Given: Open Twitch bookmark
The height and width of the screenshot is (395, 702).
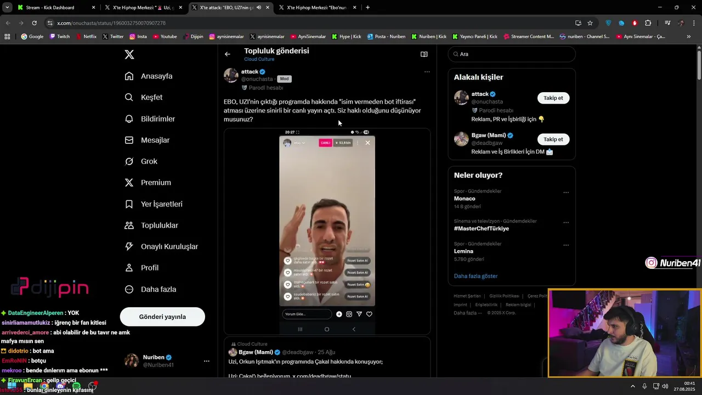Looking at the screenshot, I should [x=60, y=37].
